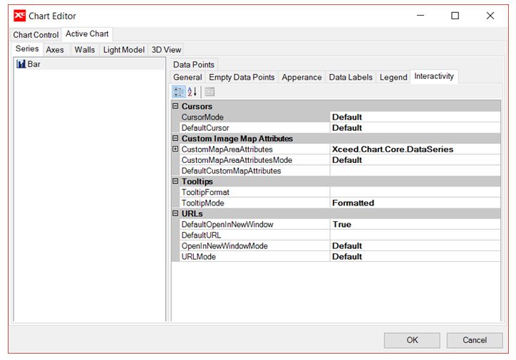The image size is (516, 360).
Task: Click the Cursors category header text
Action: pyautogui.click(x=197, y=107)
